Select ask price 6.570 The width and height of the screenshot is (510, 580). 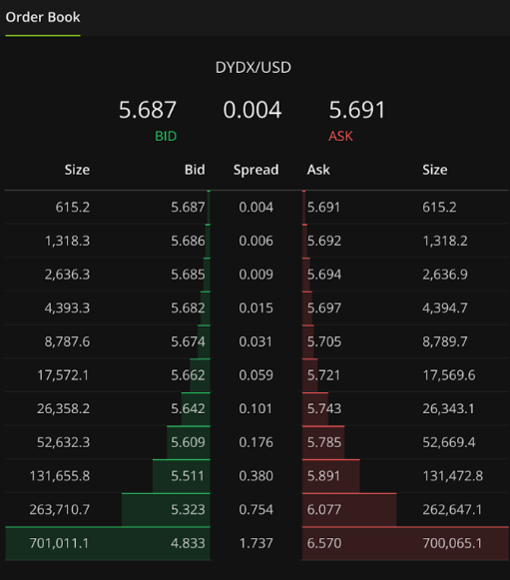[x=324, y=543]
